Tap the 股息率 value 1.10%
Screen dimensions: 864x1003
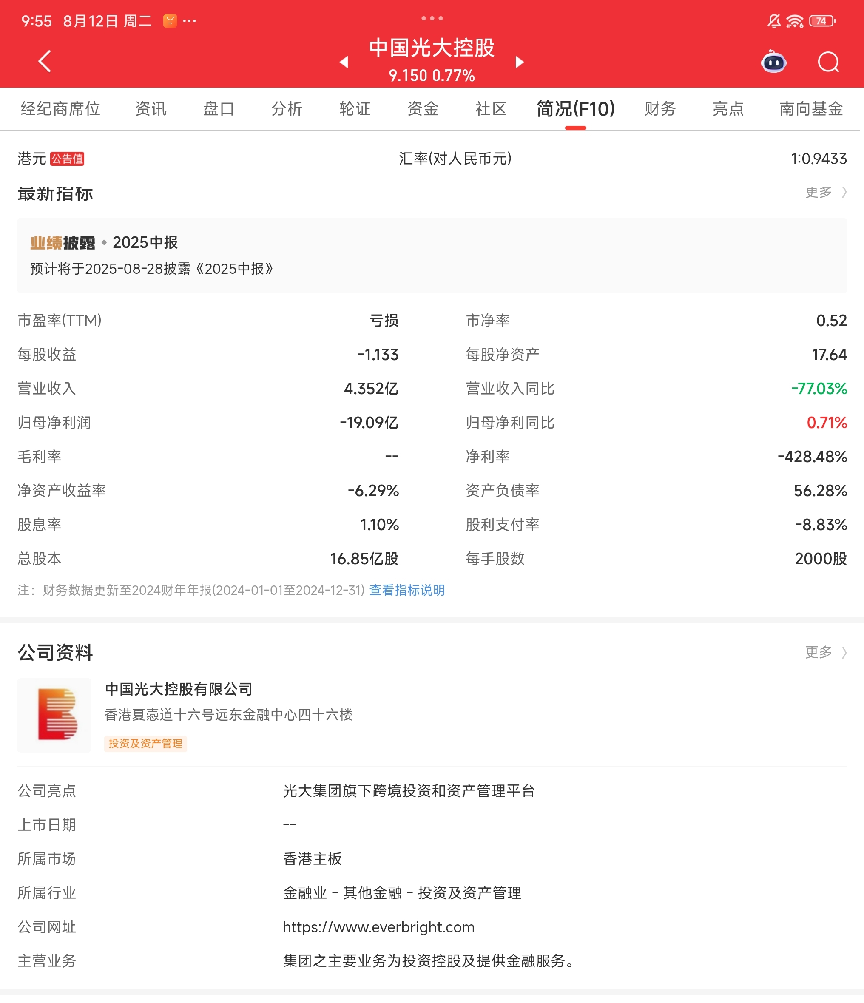[x=379, y=525]
